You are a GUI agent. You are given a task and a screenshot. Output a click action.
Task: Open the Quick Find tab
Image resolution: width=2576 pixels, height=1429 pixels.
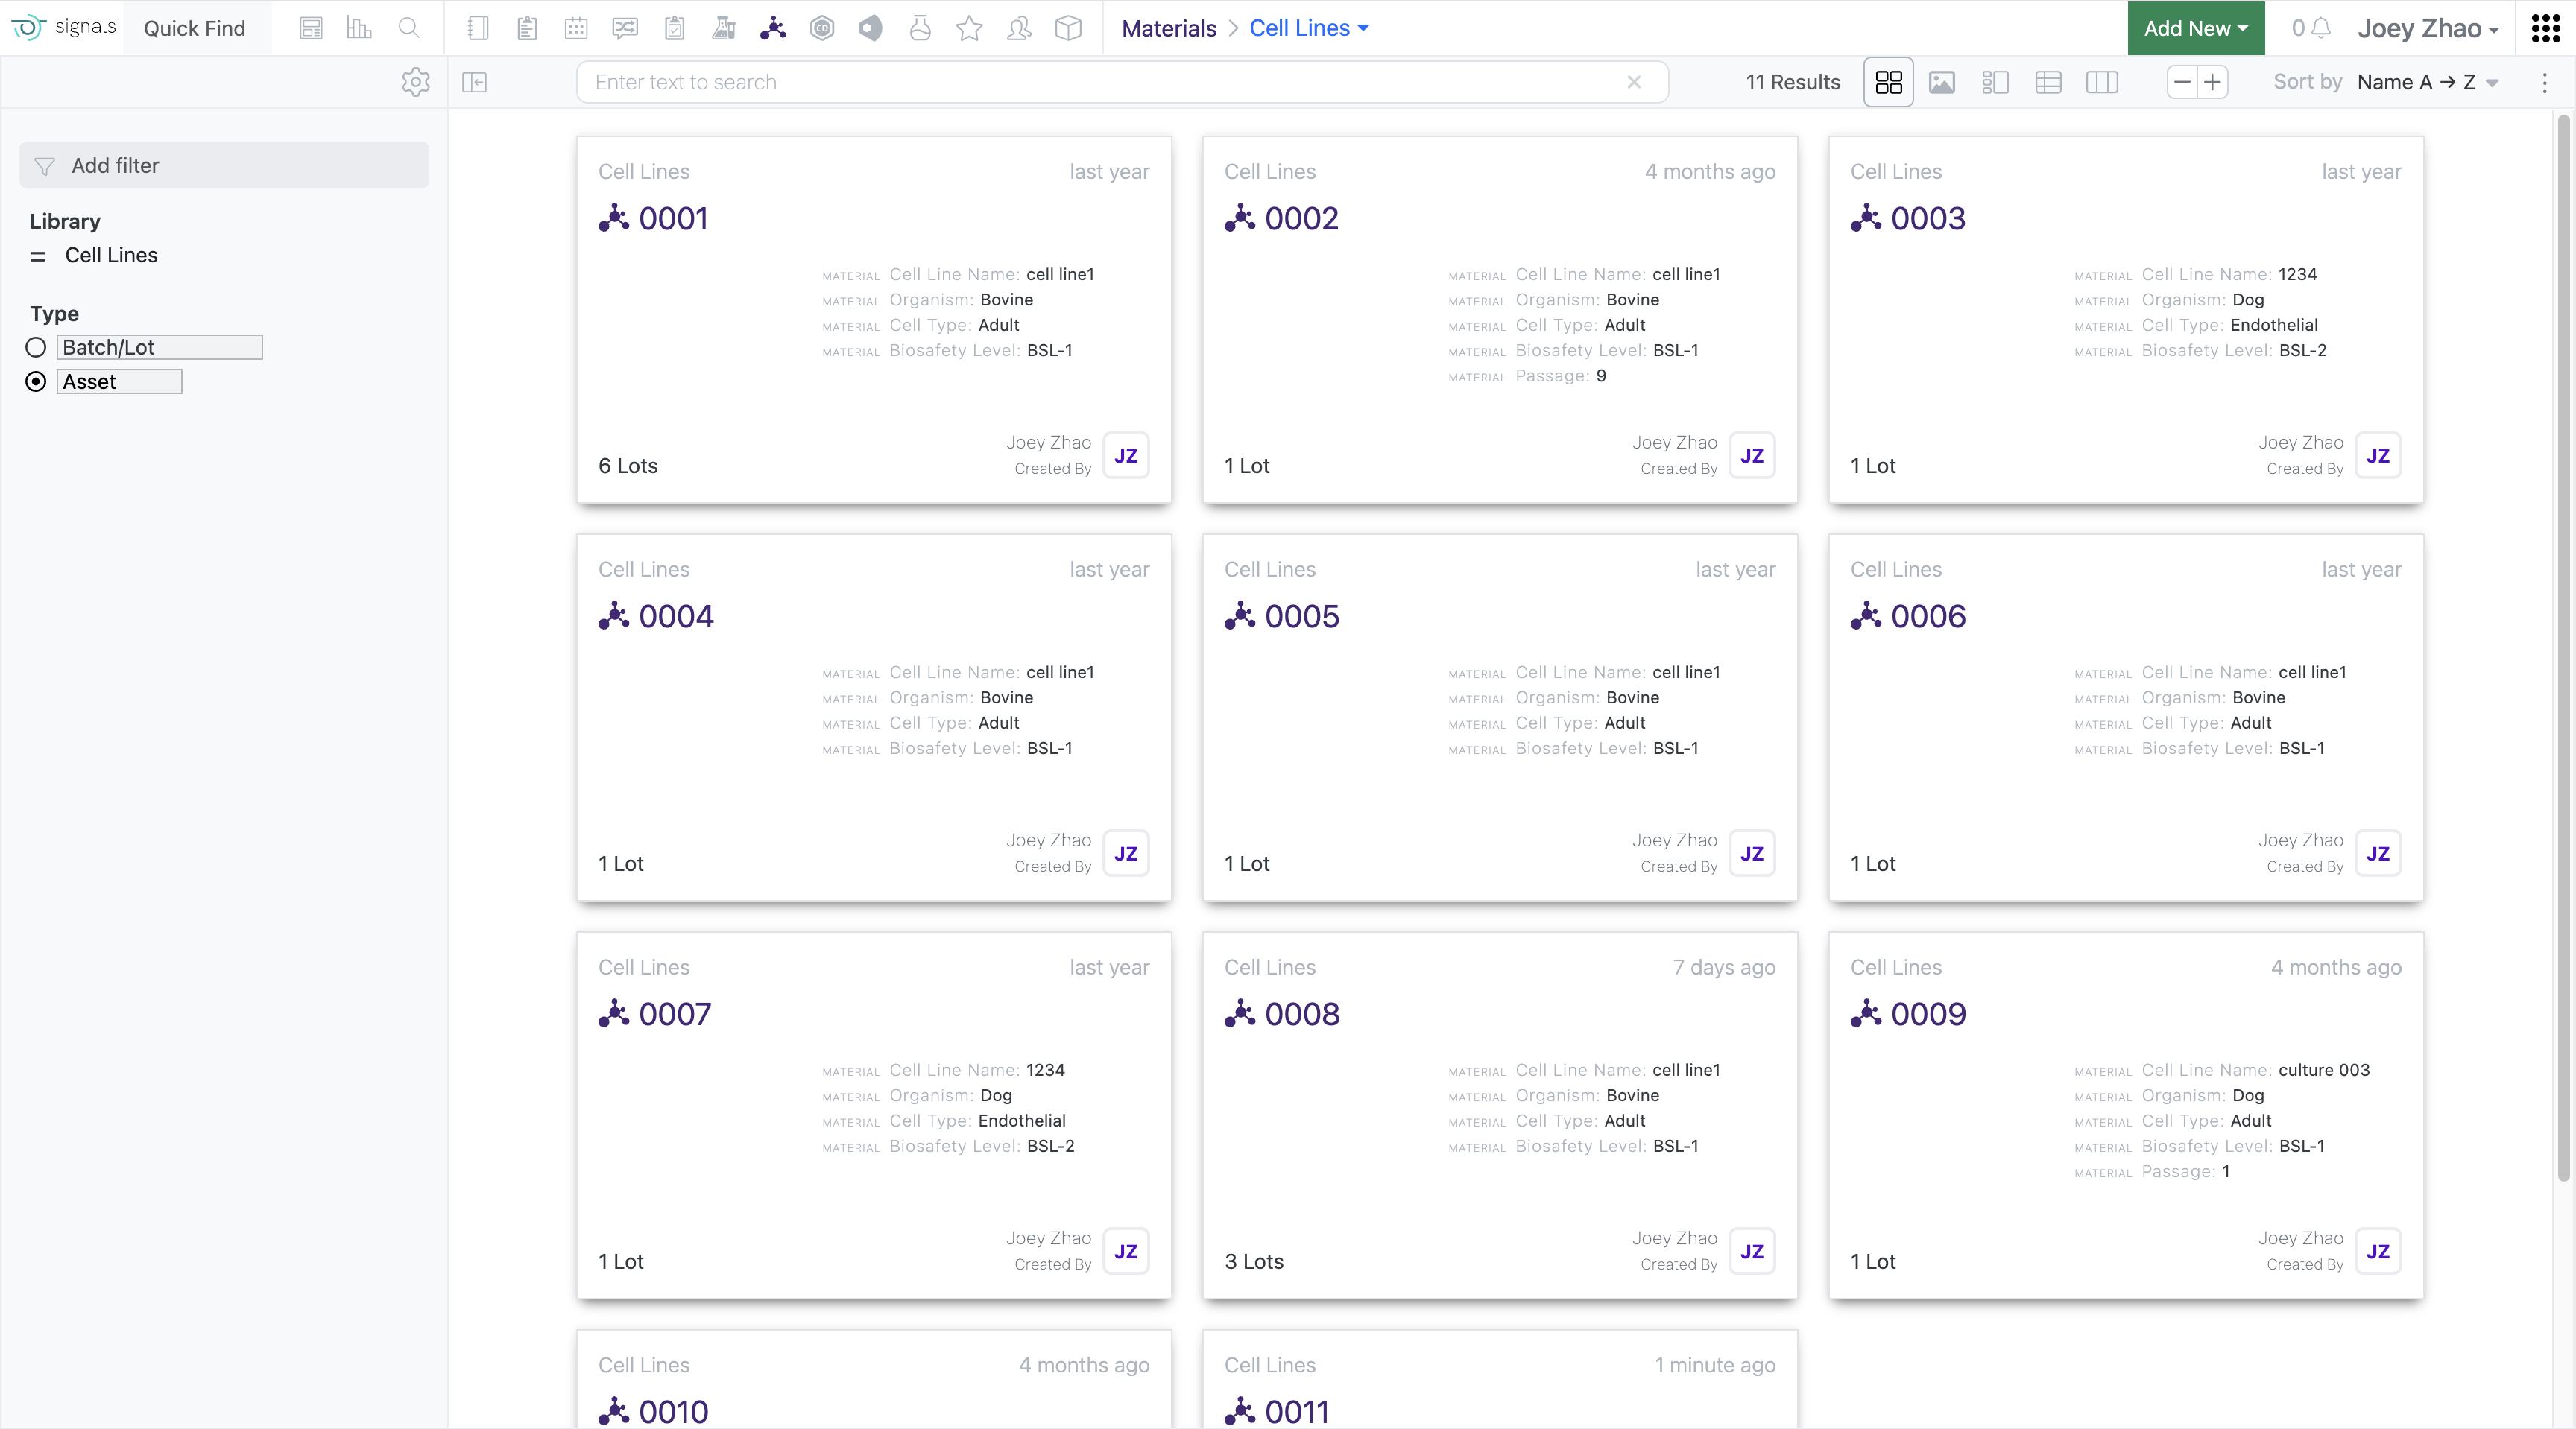click(x=195, y=28)
